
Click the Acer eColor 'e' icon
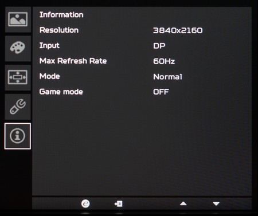[85, 203]
